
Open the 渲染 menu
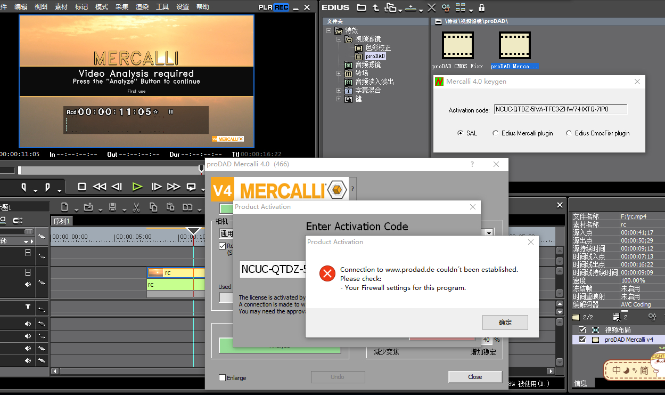pos(142,7)
